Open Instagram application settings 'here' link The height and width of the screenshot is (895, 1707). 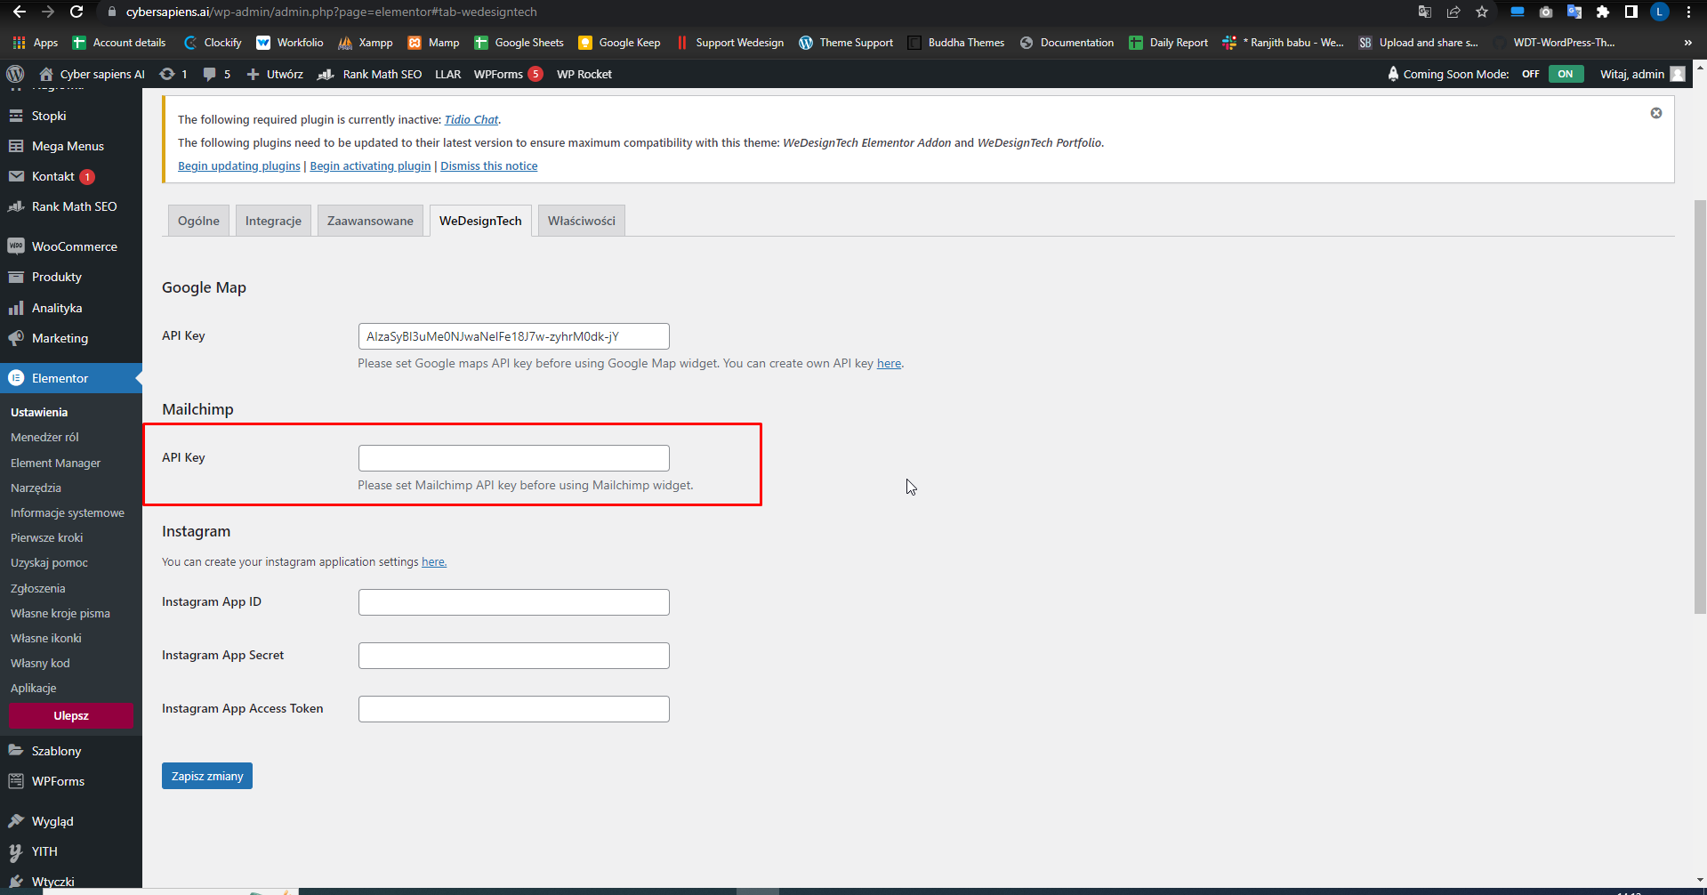click(434, 561)
